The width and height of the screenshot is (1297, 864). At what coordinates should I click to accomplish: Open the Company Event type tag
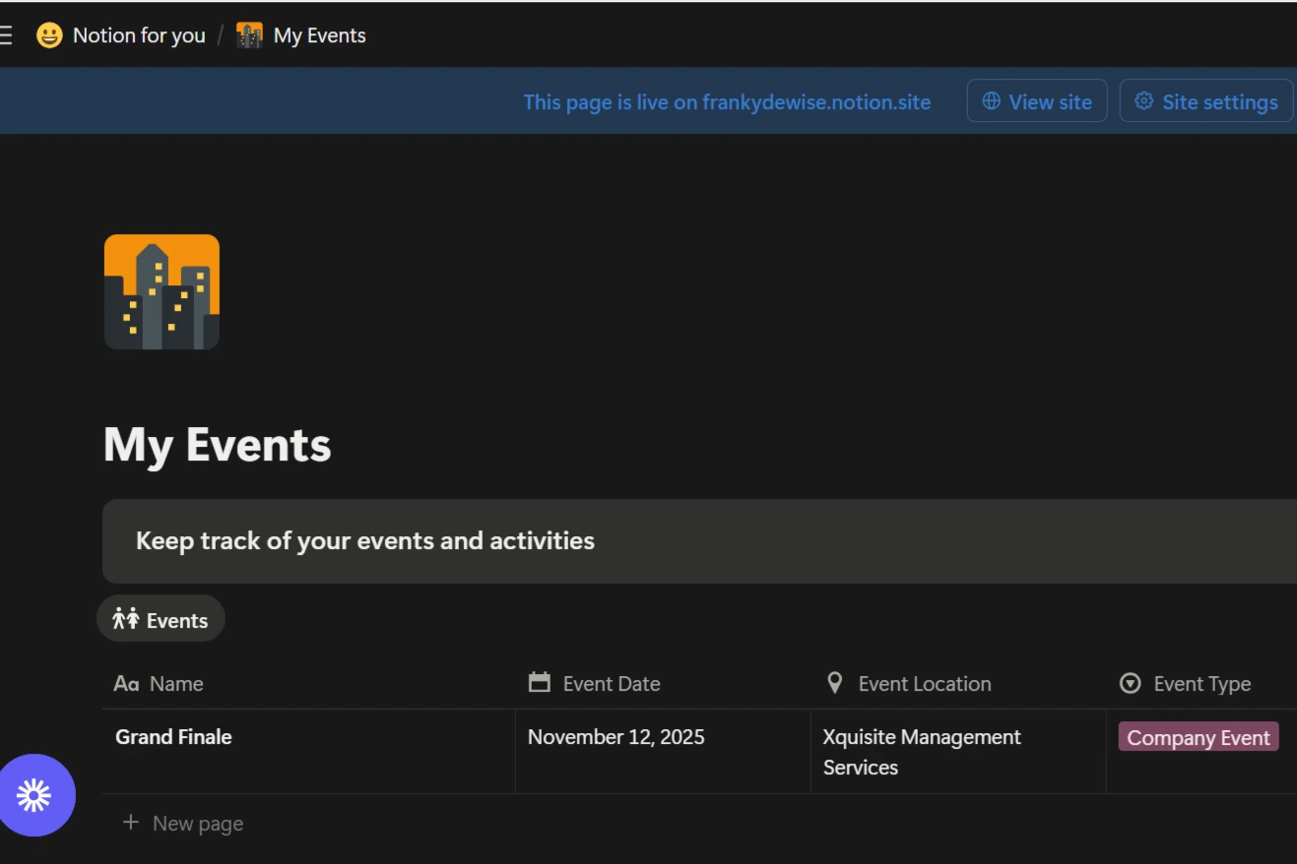point(1198,738)
